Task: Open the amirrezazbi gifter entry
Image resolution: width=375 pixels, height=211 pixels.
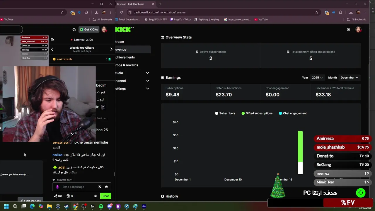Action: [82, 59]
